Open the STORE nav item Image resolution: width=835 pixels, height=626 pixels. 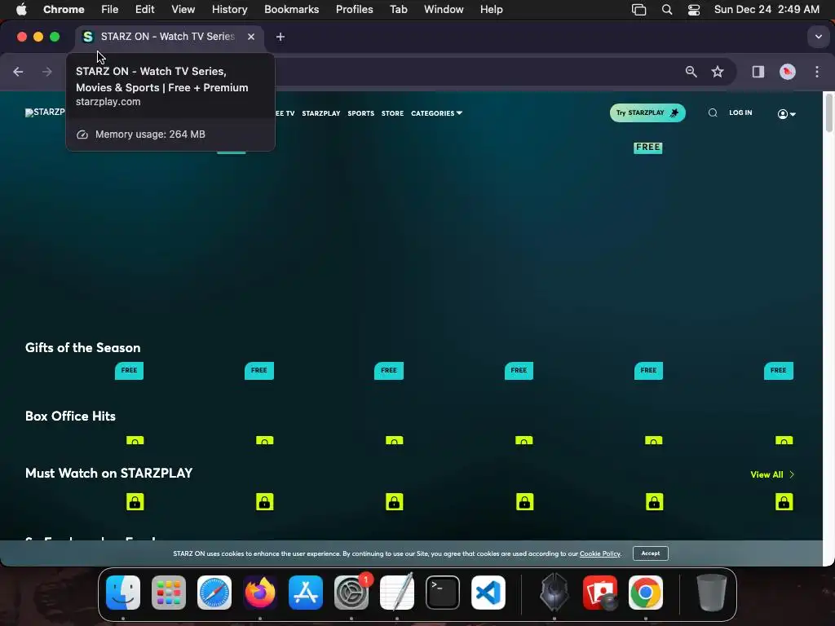tap(392, 113)
